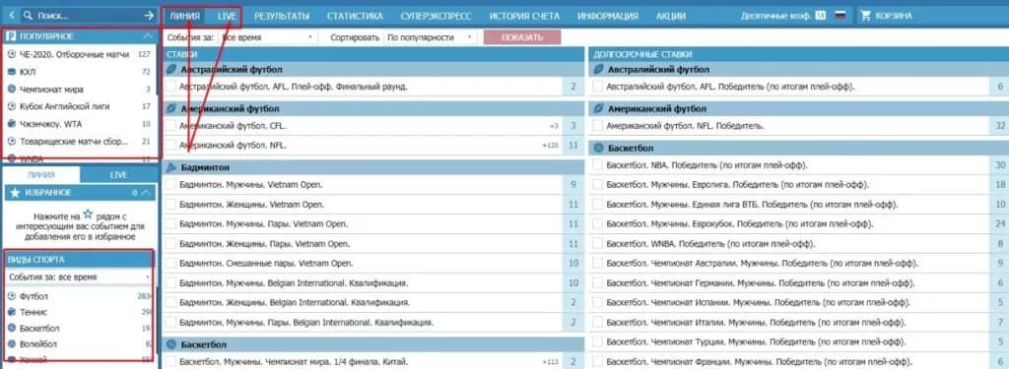Check Американский футбол NFL Победитель box

coord(598,127)
